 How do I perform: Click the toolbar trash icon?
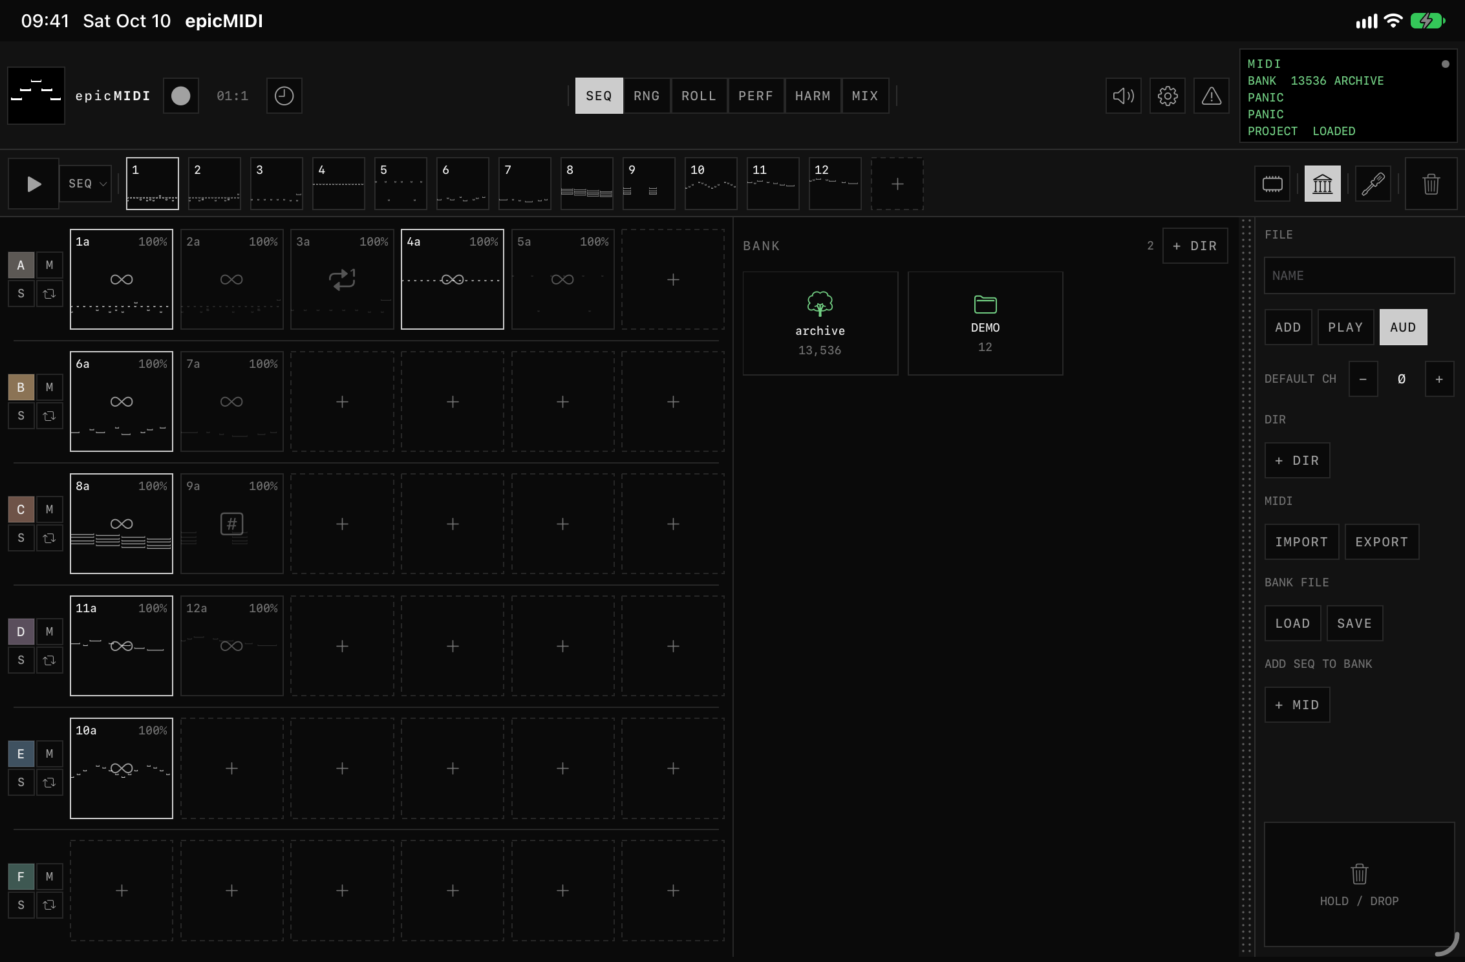pos(1431,184)
